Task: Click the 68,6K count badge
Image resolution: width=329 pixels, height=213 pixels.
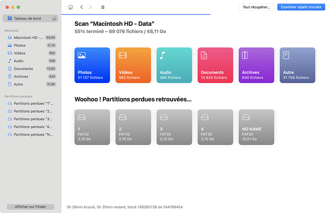Action: pos(51,38)
